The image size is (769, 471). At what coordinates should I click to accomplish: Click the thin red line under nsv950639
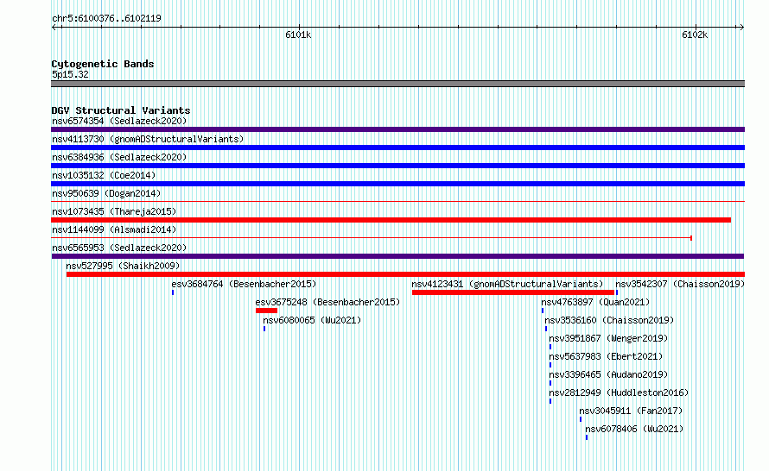(x=397, y=201)
